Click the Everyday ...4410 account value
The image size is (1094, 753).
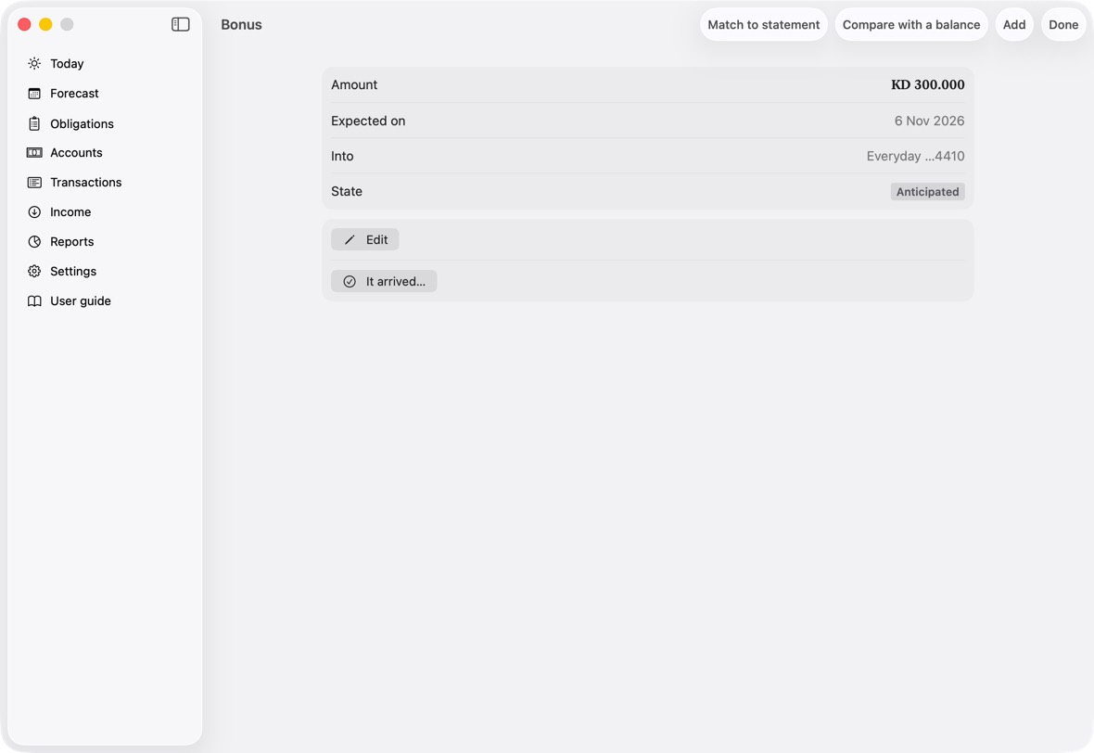tap(915, 157)
